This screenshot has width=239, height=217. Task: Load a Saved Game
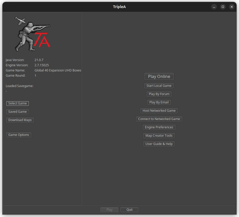coord(17,111)
